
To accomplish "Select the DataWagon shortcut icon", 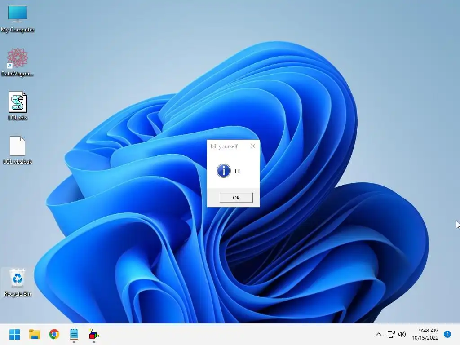I will pyautogui.click(x=18, y=62).
